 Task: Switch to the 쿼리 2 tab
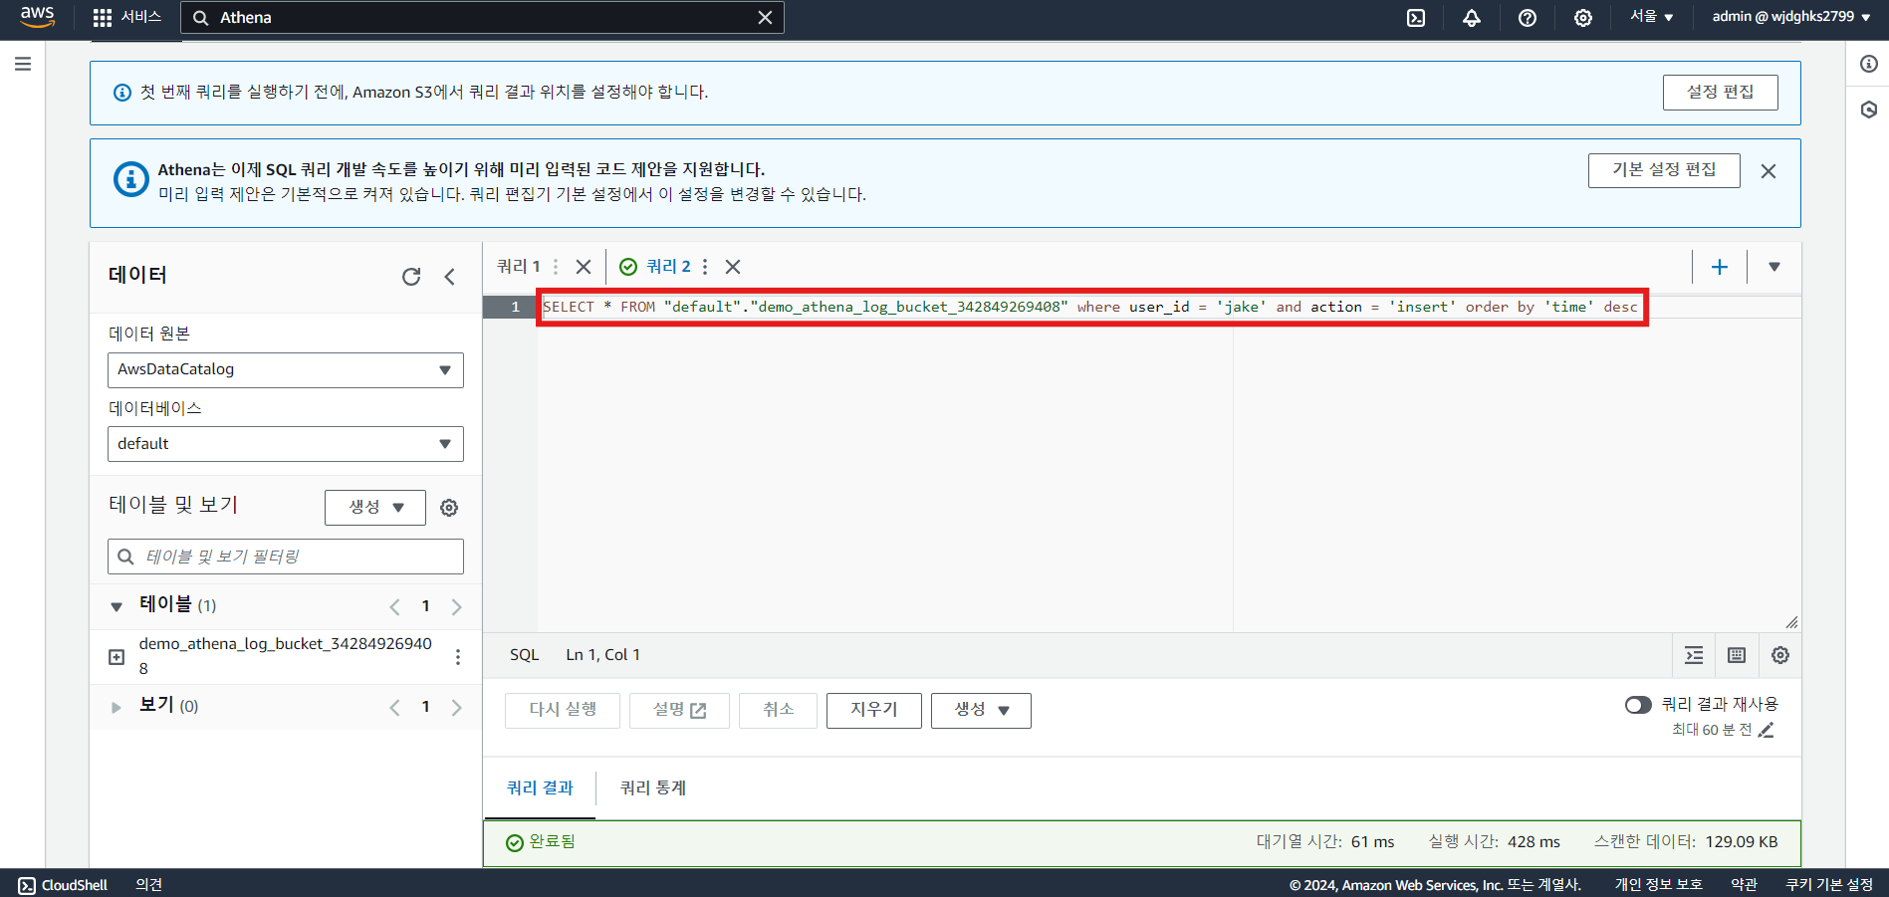pyautogui.click(x=668, y=267)
